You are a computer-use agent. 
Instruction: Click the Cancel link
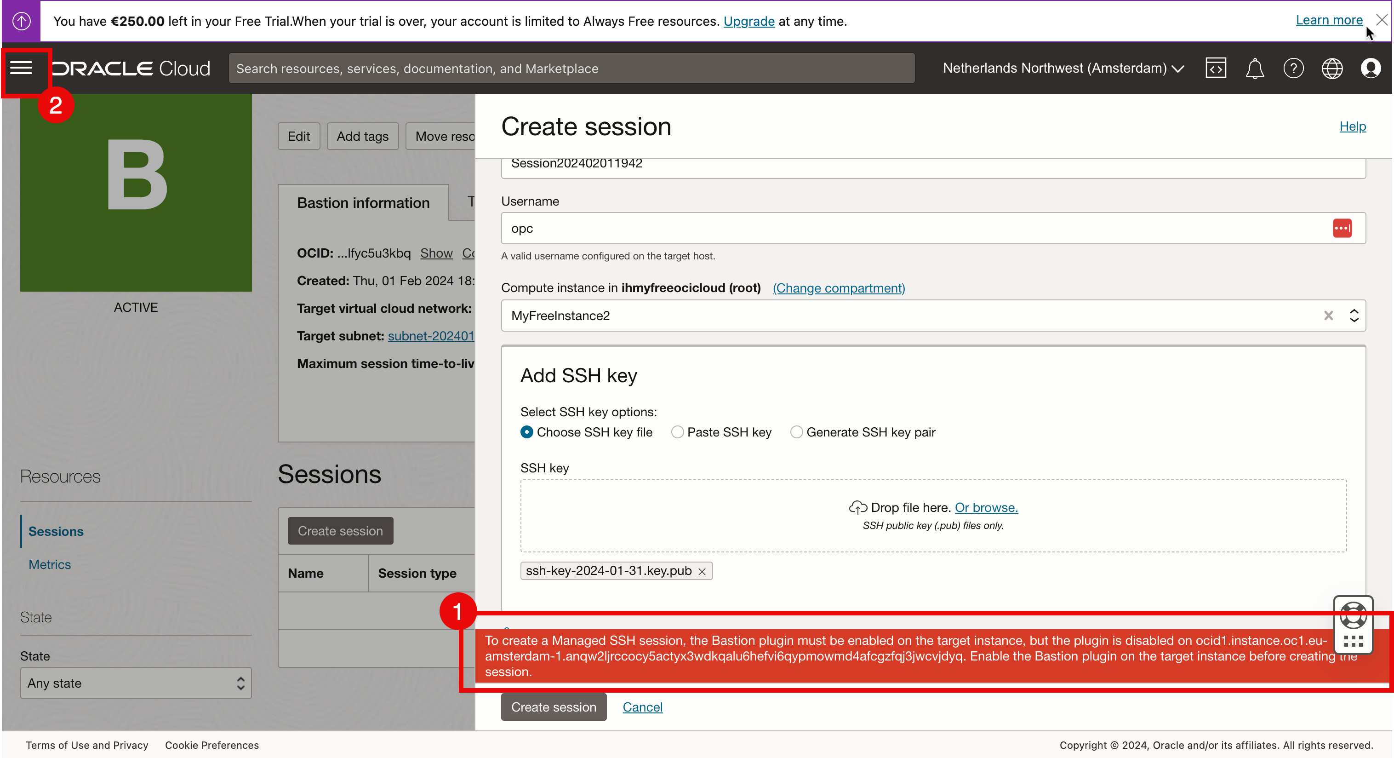pyautogui.click(x=642, y=707)
